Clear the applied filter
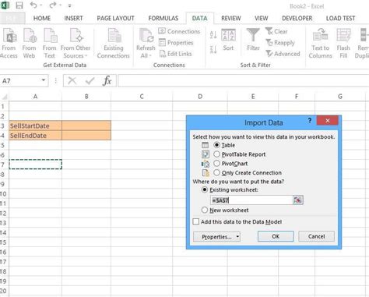The image size is (369, 297). tap(276, 31)
